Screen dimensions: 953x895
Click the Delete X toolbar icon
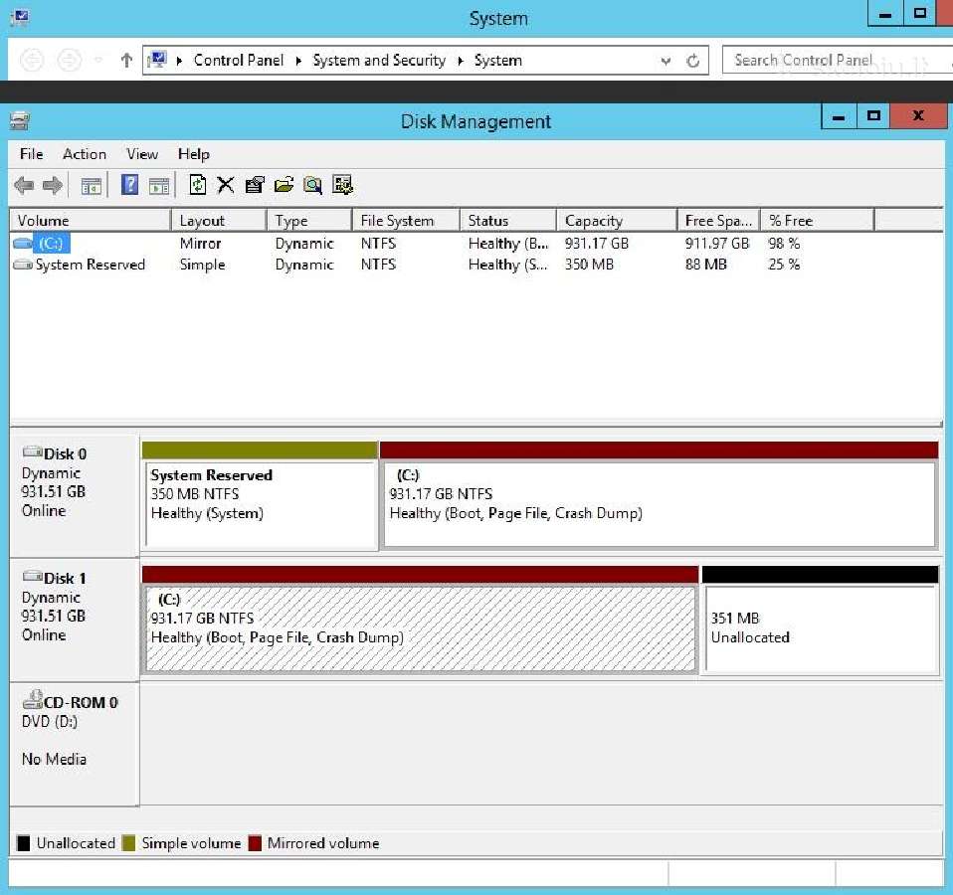[226, 185]
